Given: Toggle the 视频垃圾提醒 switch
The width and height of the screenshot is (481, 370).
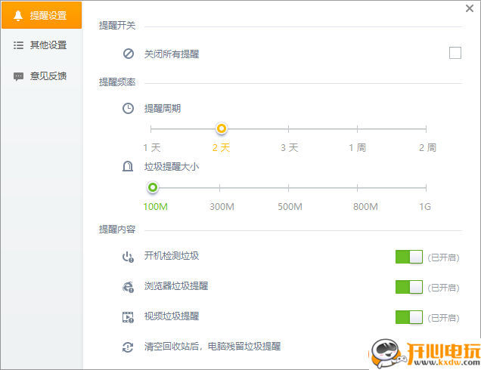Looking at the screenshot, I should click(409, 317).
